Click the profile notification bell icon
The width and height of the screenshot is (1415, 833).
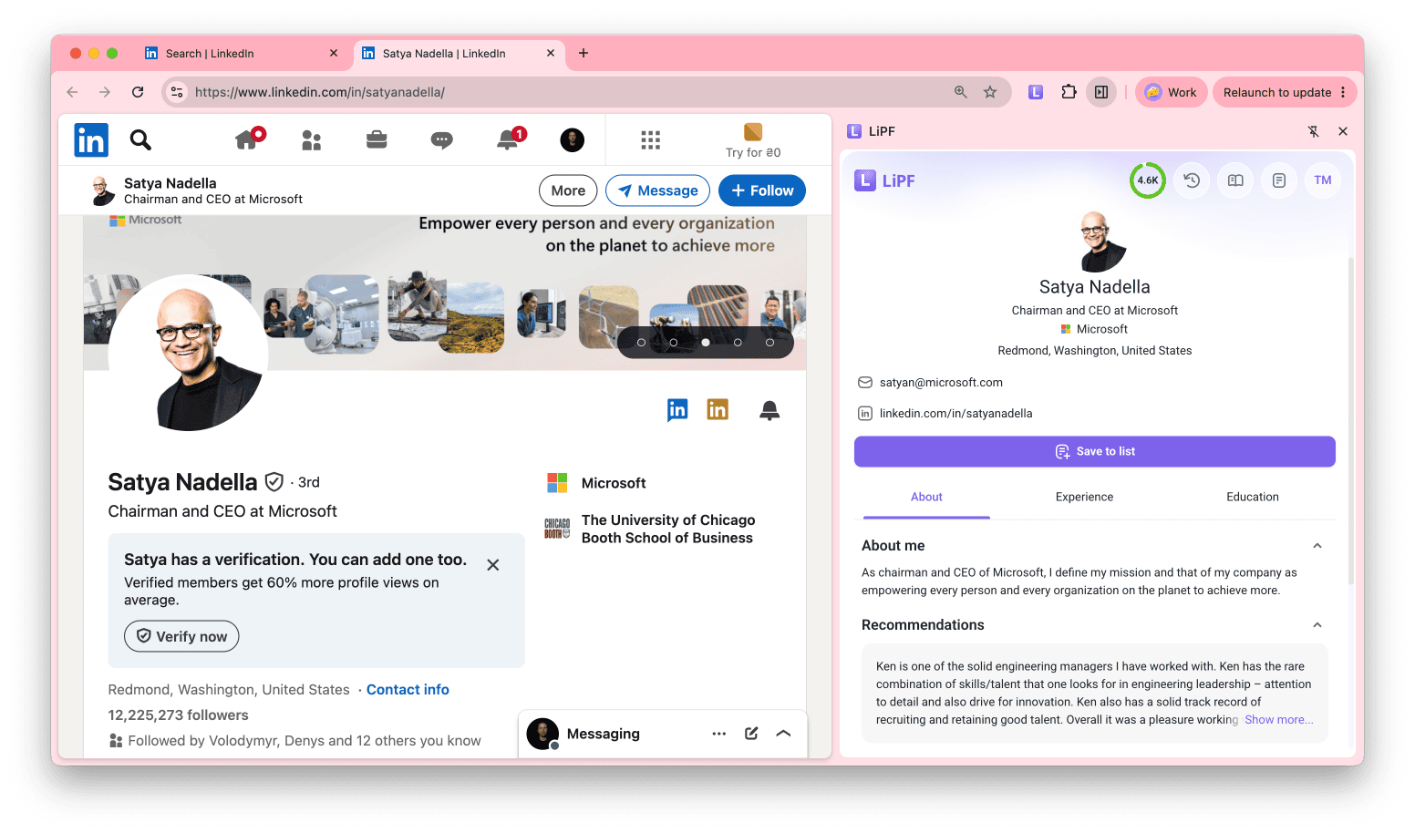(769, 410)
